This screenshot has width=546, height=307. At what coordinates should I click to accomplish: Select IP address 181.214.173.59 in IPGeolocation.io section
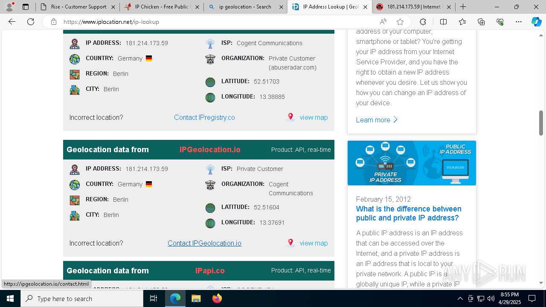147,169
